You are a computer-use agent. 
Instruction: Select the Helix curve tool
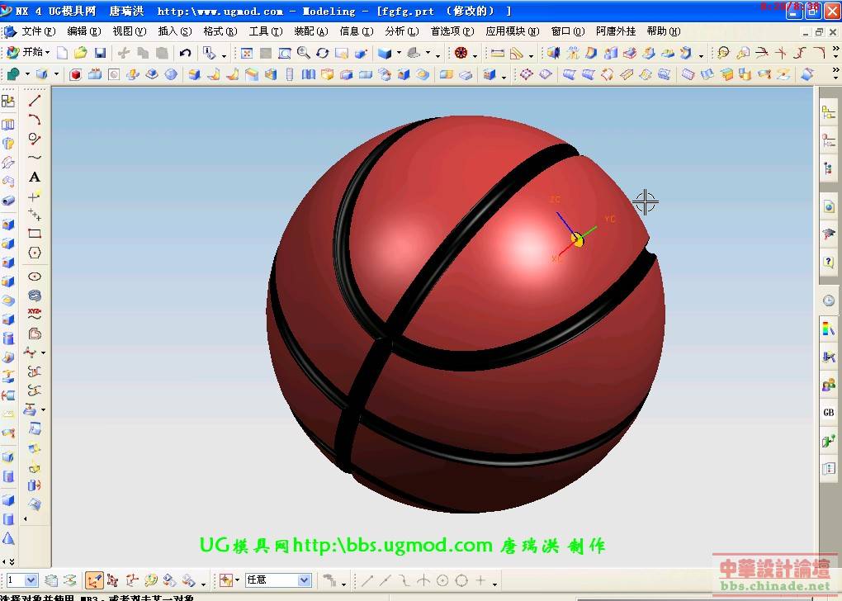pos(35,296)
